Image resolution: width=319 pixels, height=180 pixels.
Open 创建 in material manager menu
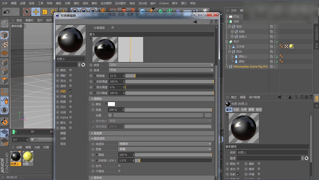[19, 147]
